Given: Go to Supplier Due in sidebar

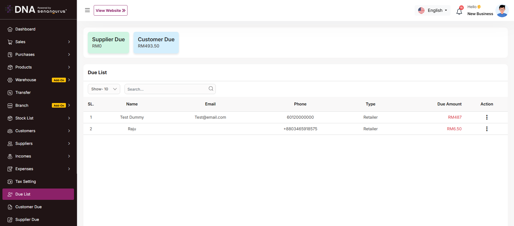Looking at the screenshot, I should tap(27, 220).
